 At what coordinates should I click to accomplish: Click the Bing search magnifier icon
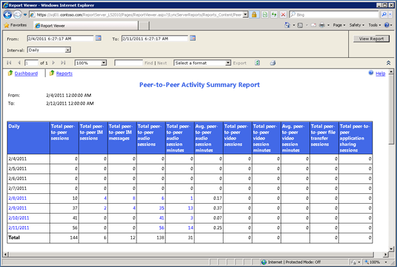[384, 14]
